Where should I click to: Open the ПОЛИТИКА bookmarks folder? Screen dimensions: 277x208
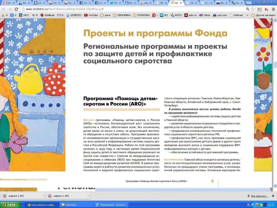pos(141,15)
